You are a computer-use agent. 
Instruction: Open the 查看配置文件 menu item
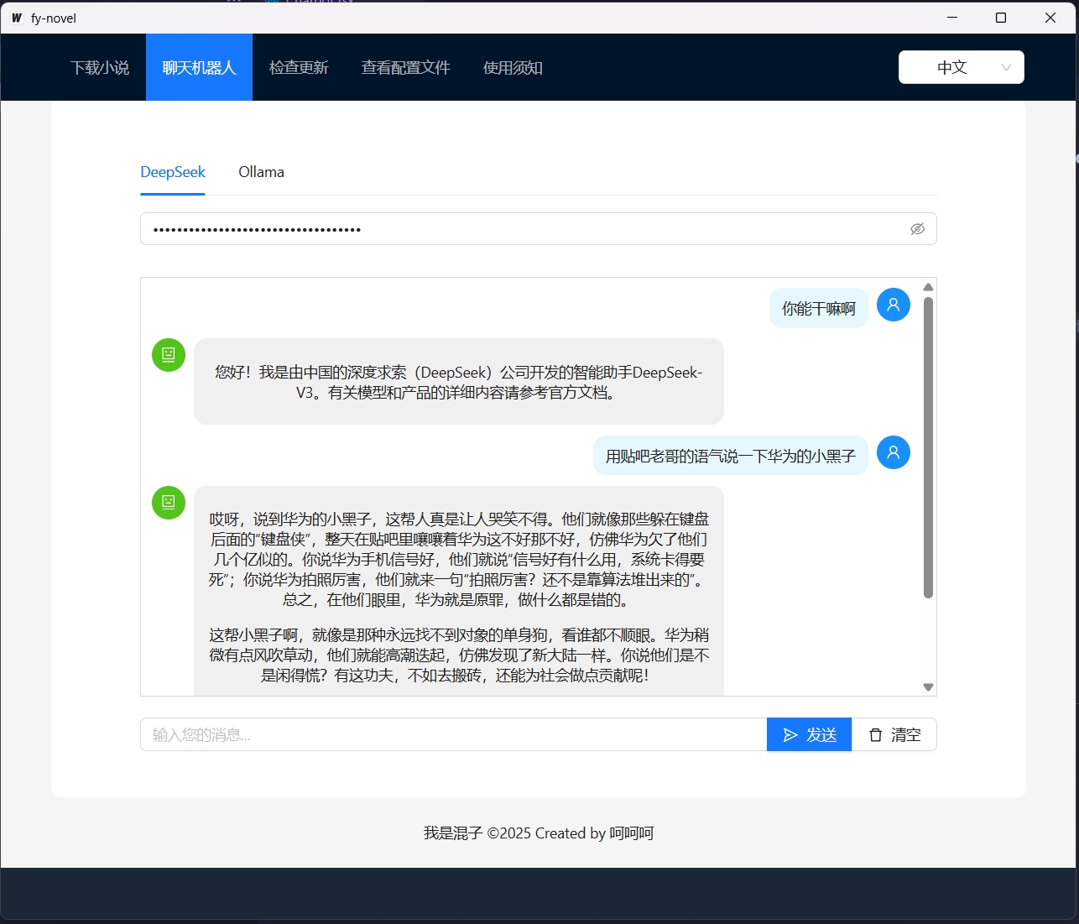coord(406,67)
